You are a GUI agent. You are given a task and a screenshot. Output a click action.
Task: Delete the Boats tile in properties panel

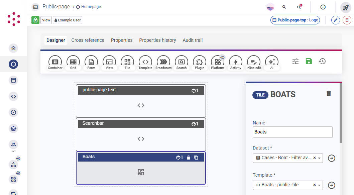[329, 94]
